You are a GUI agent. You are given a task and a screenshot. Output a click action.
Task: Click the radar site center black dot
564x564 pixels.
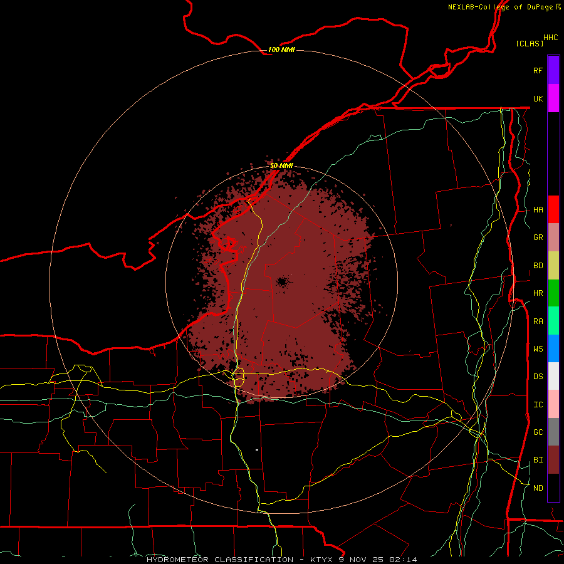(283, 281)
